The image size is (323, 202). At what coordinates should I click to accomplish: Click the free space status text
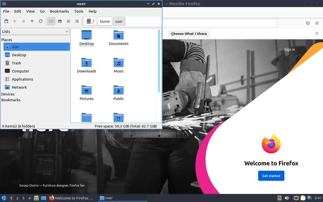126,126
